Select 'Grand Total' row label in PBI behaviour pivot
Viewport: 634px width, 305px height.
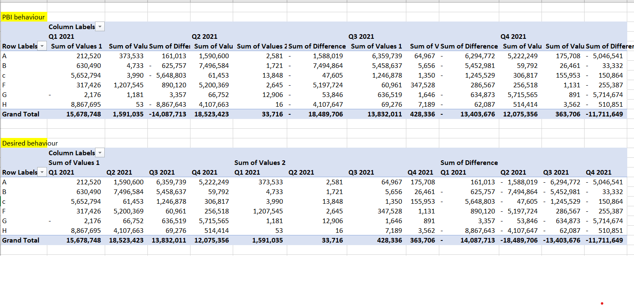tap(21, 114)
